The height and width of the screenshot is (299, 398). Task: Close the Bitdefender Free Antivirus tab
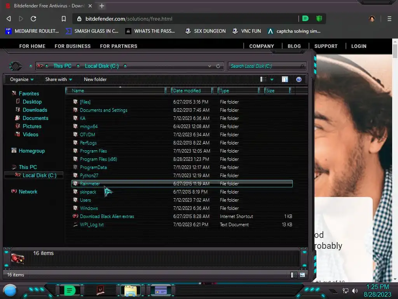[90, 6]
